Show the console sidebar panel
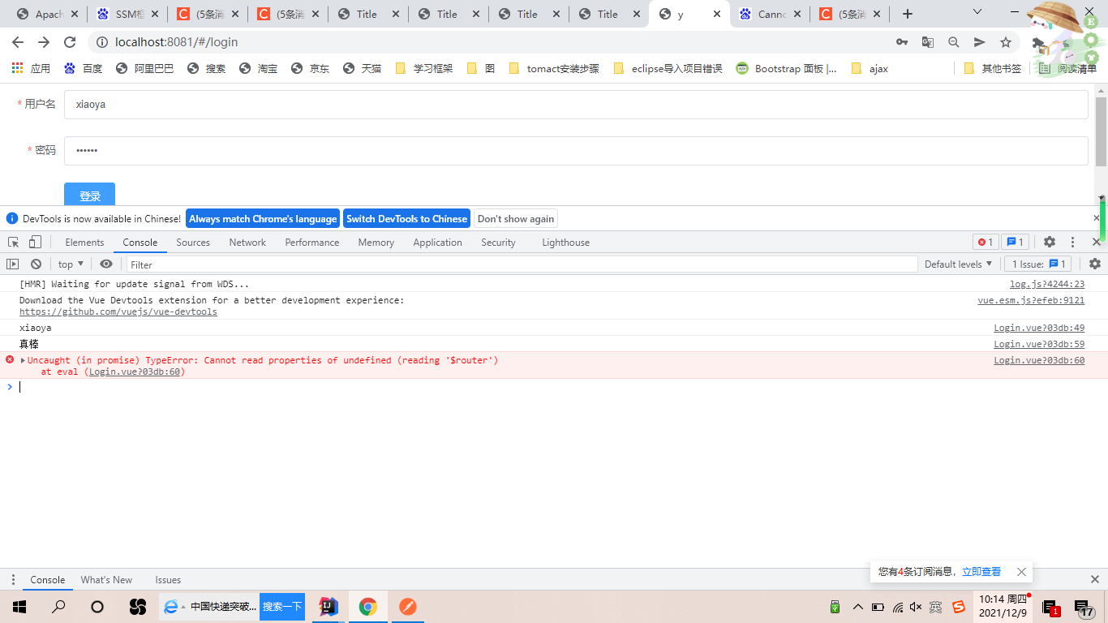The height and width of the screenshot is (623, 1108). [14, 264]
